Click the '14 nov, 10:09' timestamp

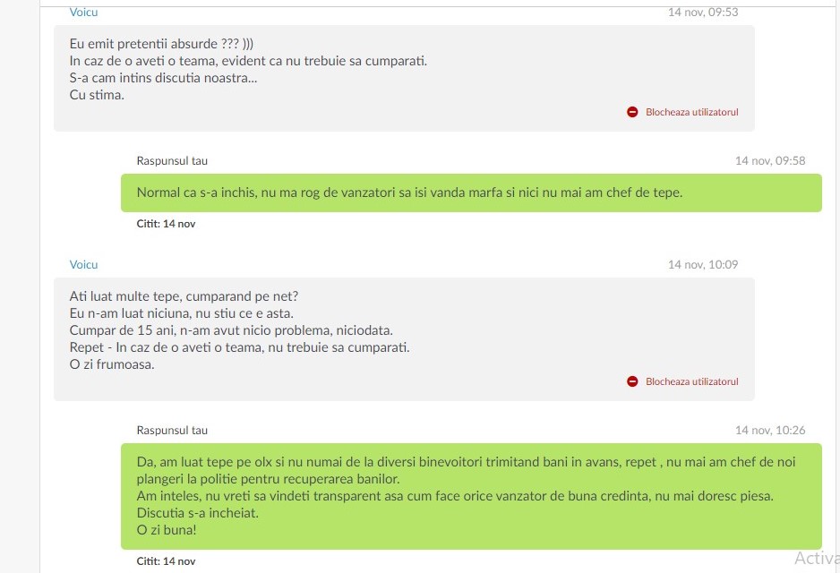pyautogui.click(x=703, y=264)
